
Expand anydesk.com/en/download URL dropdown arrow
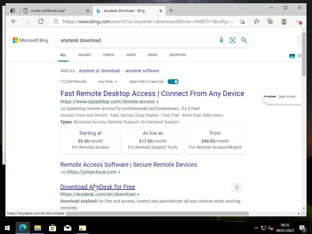point(138,195)
